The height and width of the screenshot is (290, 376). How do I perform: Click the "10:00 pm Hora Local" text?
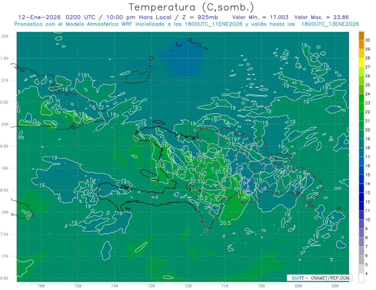pos(139,17)
